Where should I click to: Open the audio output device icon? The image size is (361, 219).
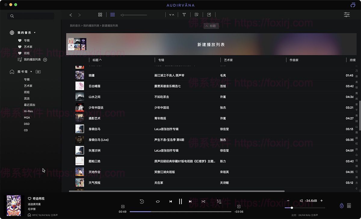(349, 205)
